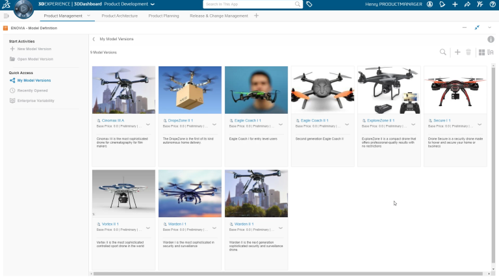
Task: Click the share arrow icon in top bar
Action: [x=467, y=4]
